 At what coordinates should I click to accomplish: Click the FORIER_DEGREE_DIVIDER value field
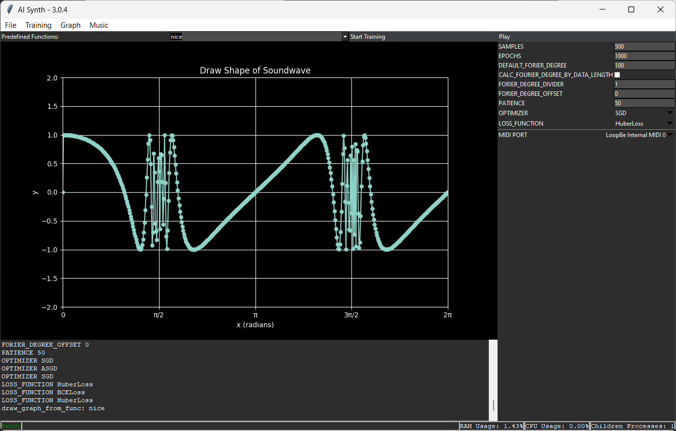pos(644,84)
